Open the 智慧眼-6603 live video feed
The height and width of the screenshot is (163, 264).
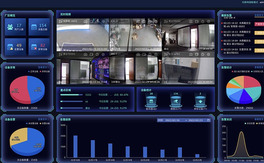pyautogui.click(x=83, y=35)
